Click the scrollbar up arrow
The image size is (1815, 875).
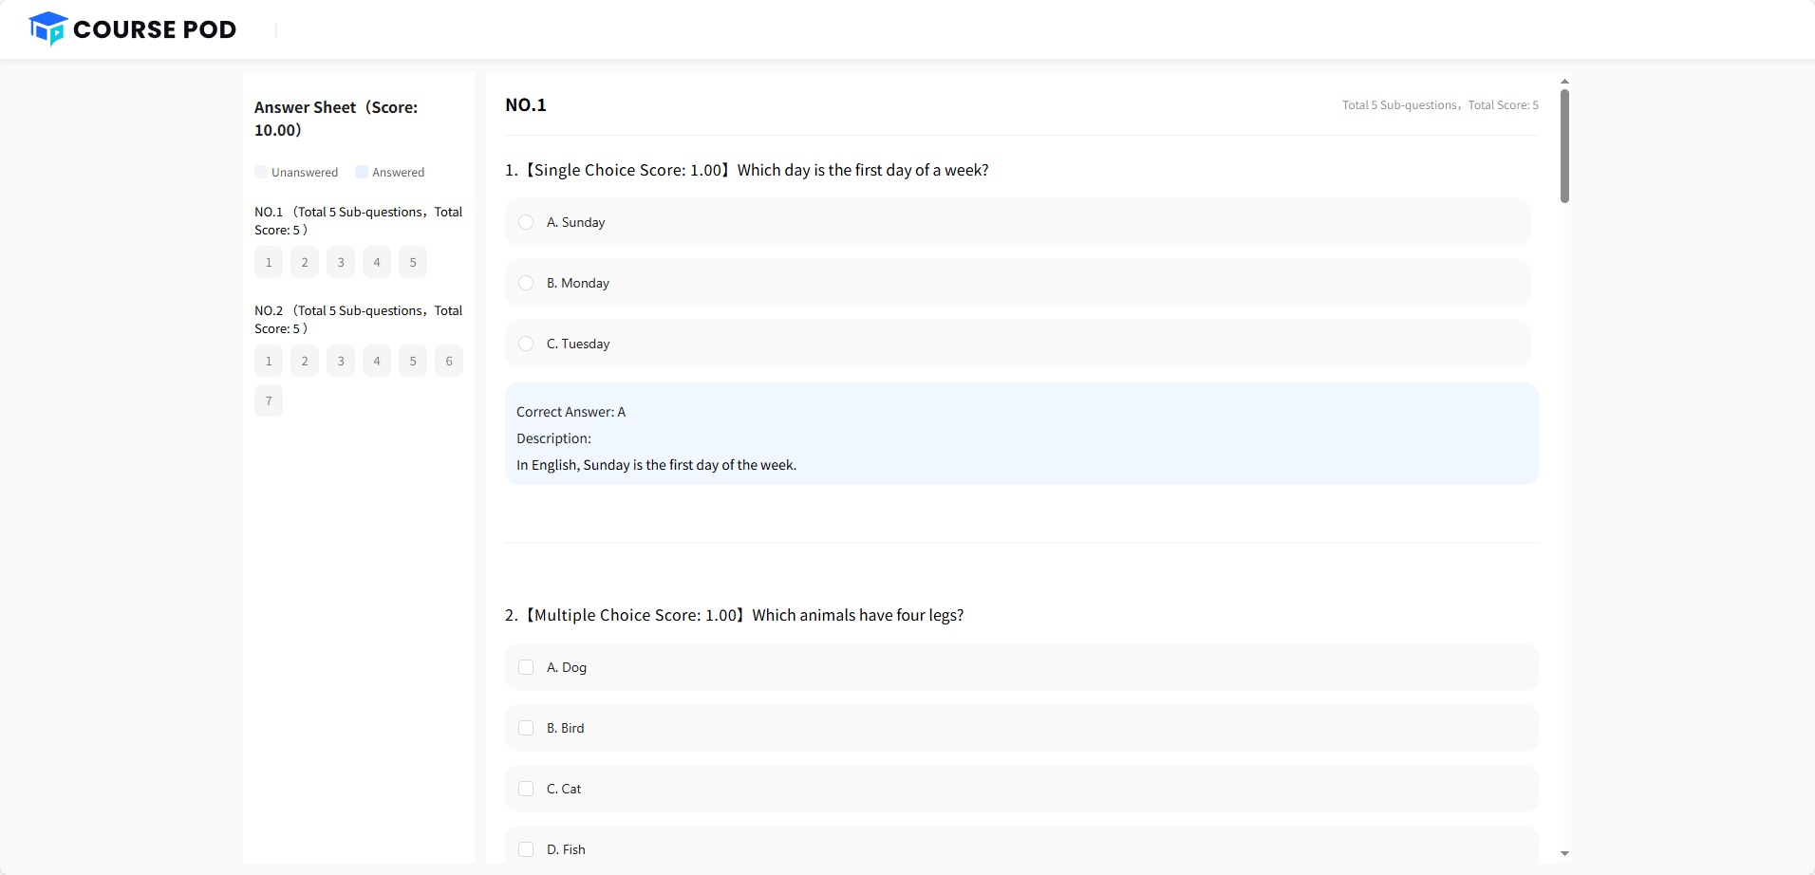coord(1564,82)
